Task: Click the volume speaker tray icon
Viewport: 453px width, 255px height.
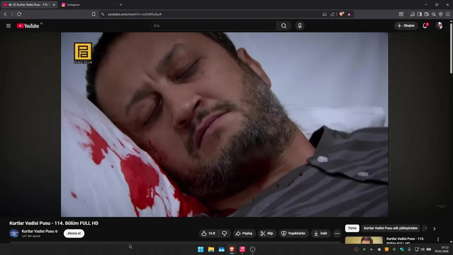Action: (x=423, y=249)
